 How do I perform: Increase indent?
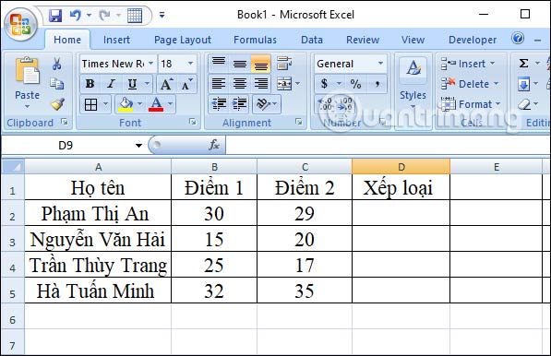coord(239,104)
